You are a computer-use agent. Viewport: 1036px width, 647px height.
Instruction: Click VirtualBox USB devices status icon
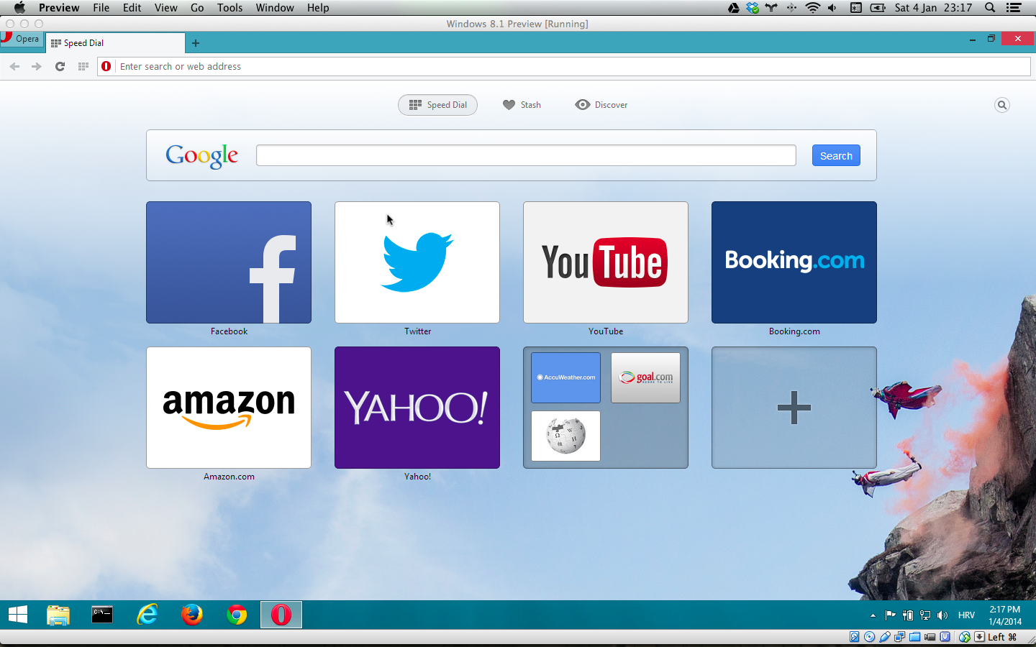885,637
